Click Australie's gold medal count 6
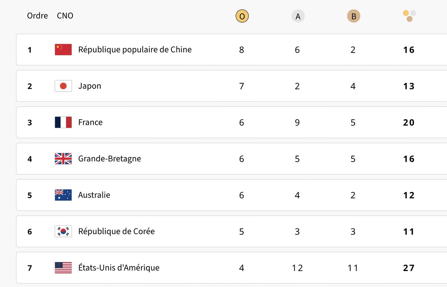 242,195
